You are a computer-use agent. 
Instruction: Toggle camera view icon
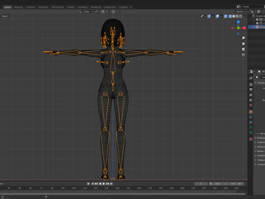point(243,49)
